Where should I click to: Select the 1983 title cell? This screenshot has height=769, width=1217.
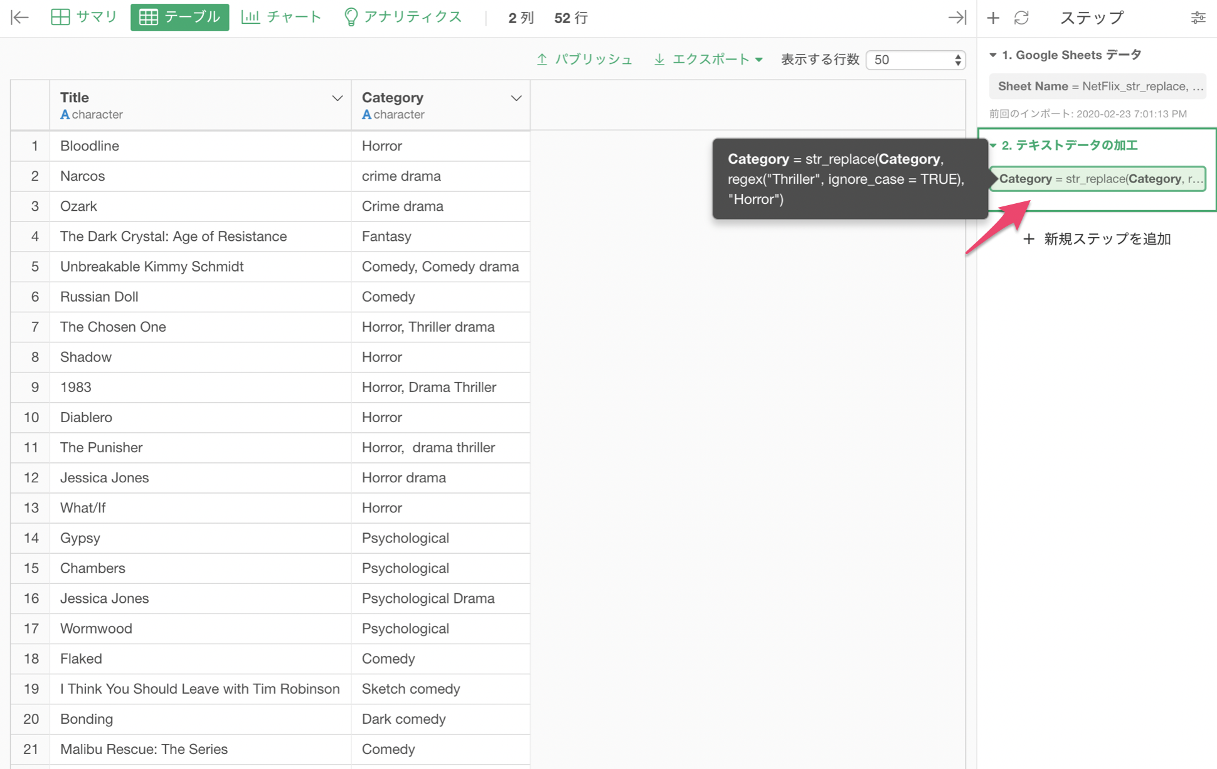[x=201, y=387]
